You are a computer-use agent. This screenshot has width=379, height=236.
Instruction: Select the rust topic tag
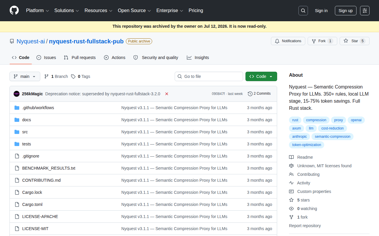pos(295,120)
